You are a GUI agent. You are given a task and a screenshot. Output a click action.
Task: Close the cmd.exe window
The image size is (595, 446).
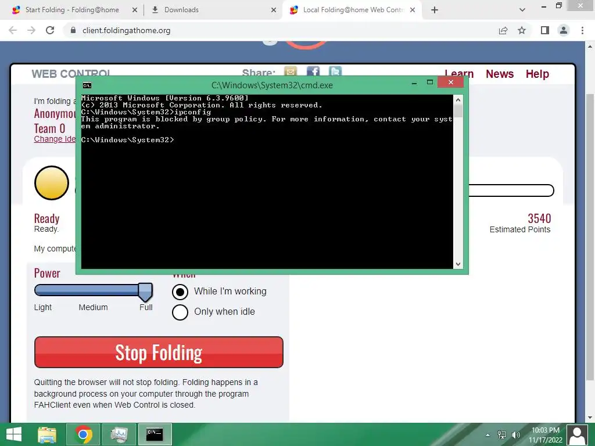[x=451, y=82]
